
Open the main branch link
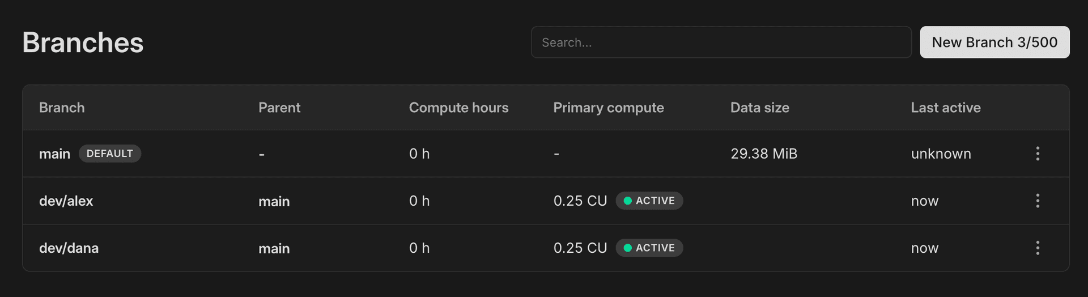[x=54, y=154]
